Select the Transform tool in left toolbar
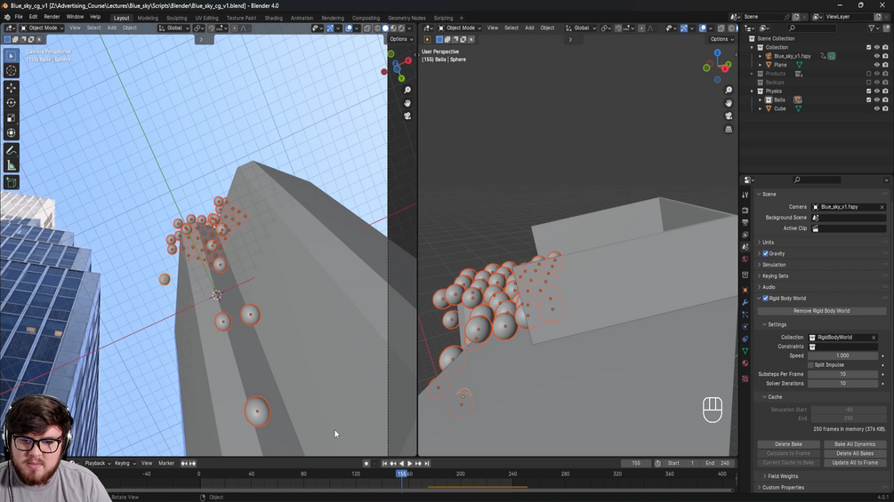The height and width of the screenshot is (502, 894). (x=11, y=132)
